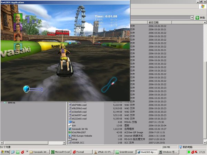
Task: Click the scrollbar up arrow in file list
Action: [205, 22]
